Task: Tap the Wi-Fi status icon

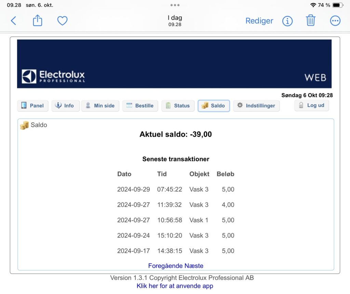Action: click(x=313, y=5)
